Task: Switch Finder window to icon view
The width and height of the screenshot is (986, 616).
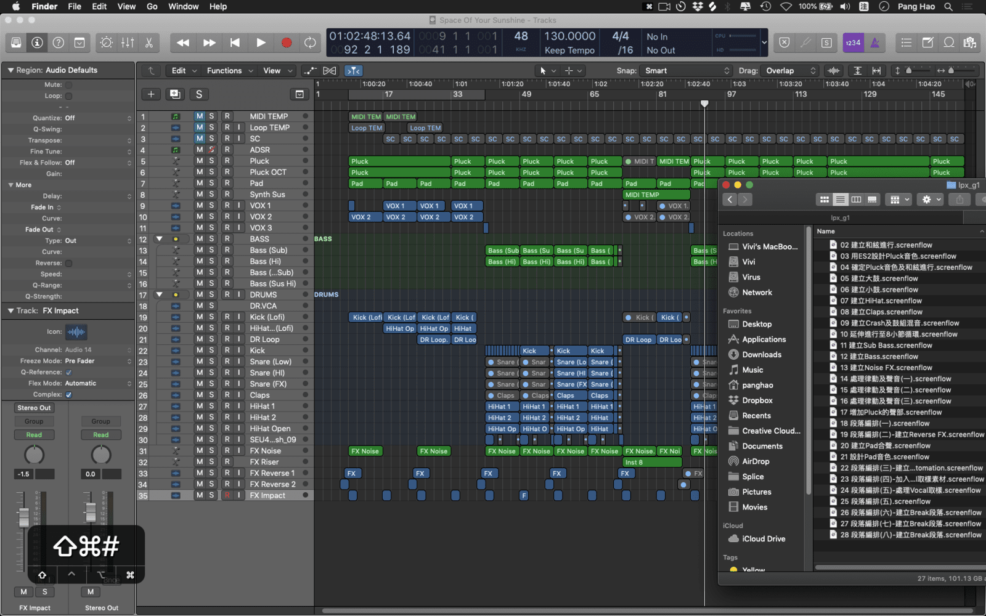Action: tap(824, 200)
